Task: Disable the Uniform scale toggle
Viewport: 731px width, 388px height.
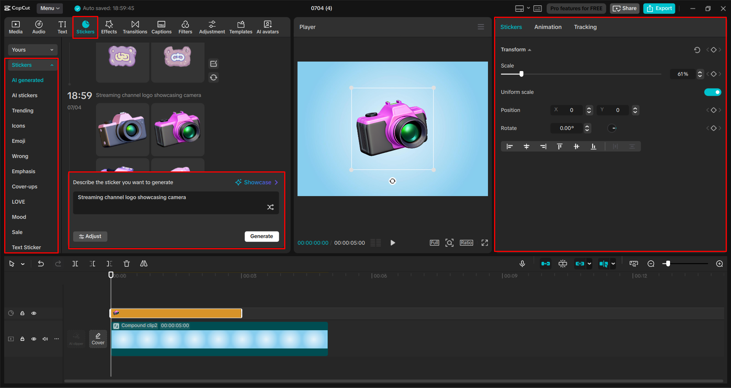Action: point(712,92)
